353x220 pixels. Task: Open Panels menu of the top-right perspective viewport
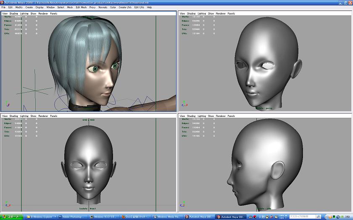point(231,13)
